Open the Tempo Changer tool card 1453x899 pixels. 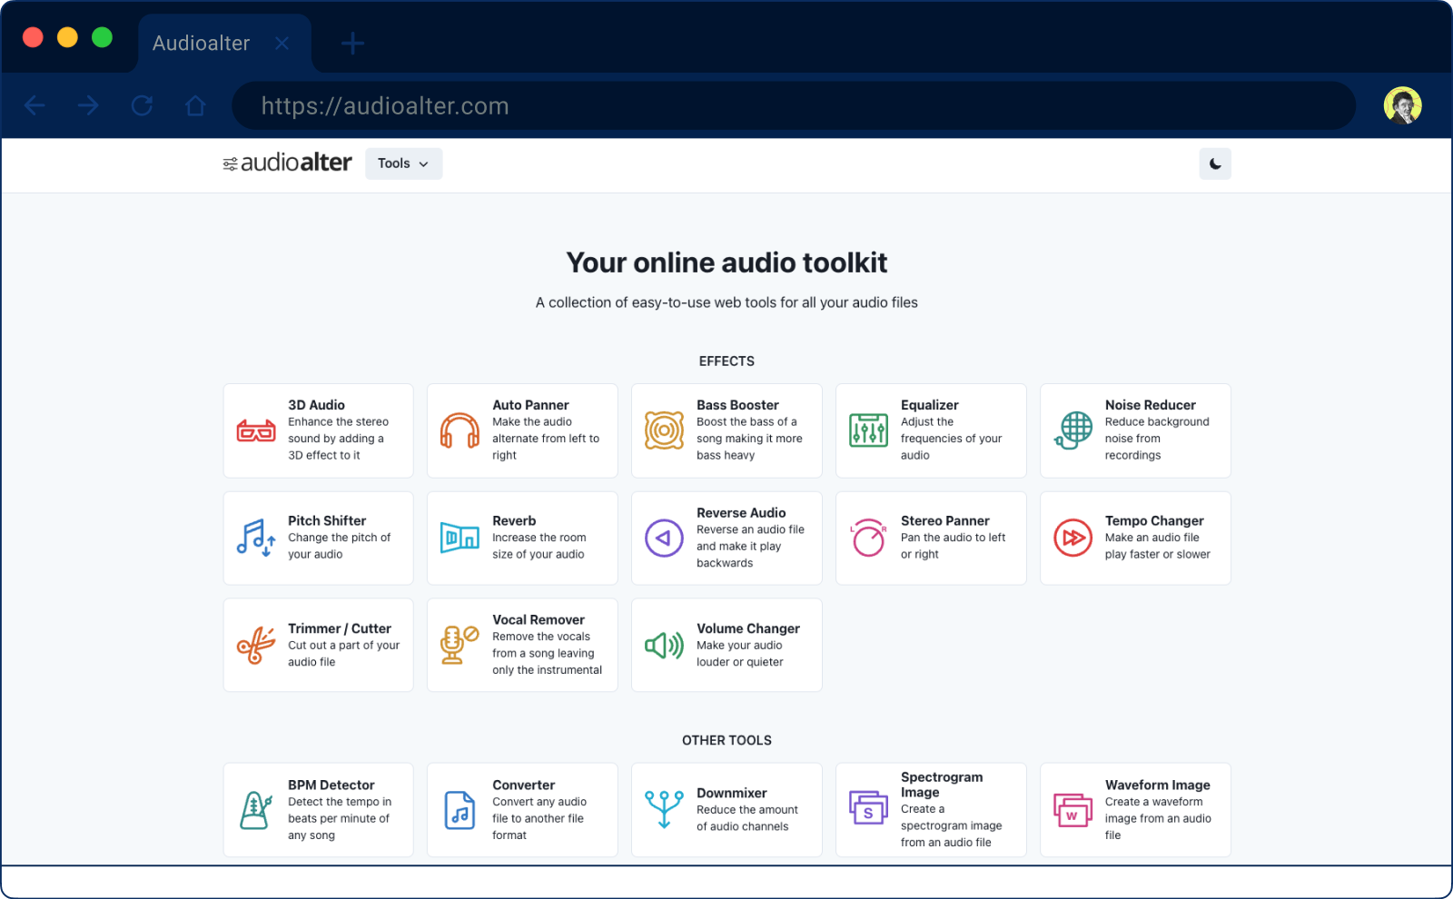1134,538
